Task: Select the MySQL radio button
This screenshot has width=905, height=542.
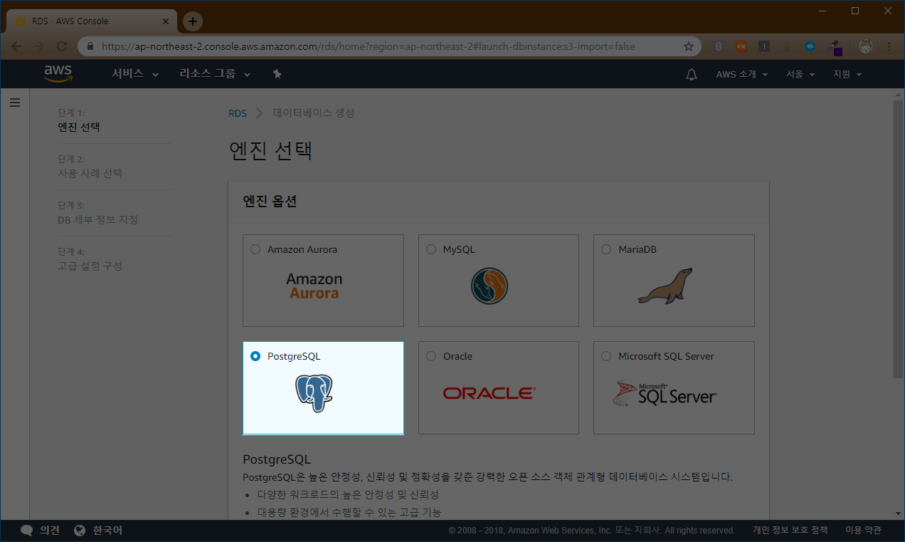Action: (x=430, y=249)
